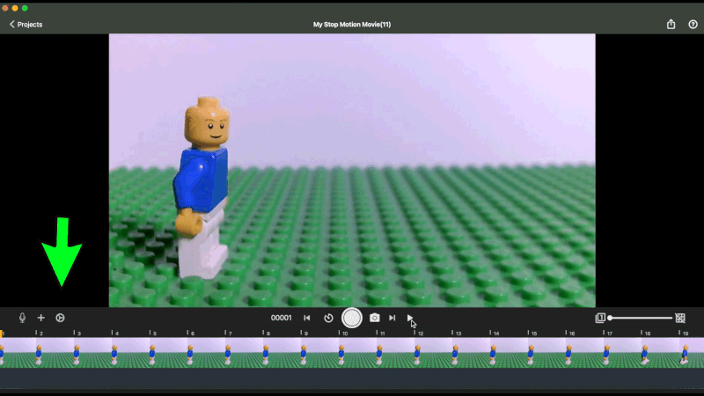Select frame 2 thumbnail in timeline
Image resolution: width=704 pixels, height=396 pixels.
[x=55, y=353]
